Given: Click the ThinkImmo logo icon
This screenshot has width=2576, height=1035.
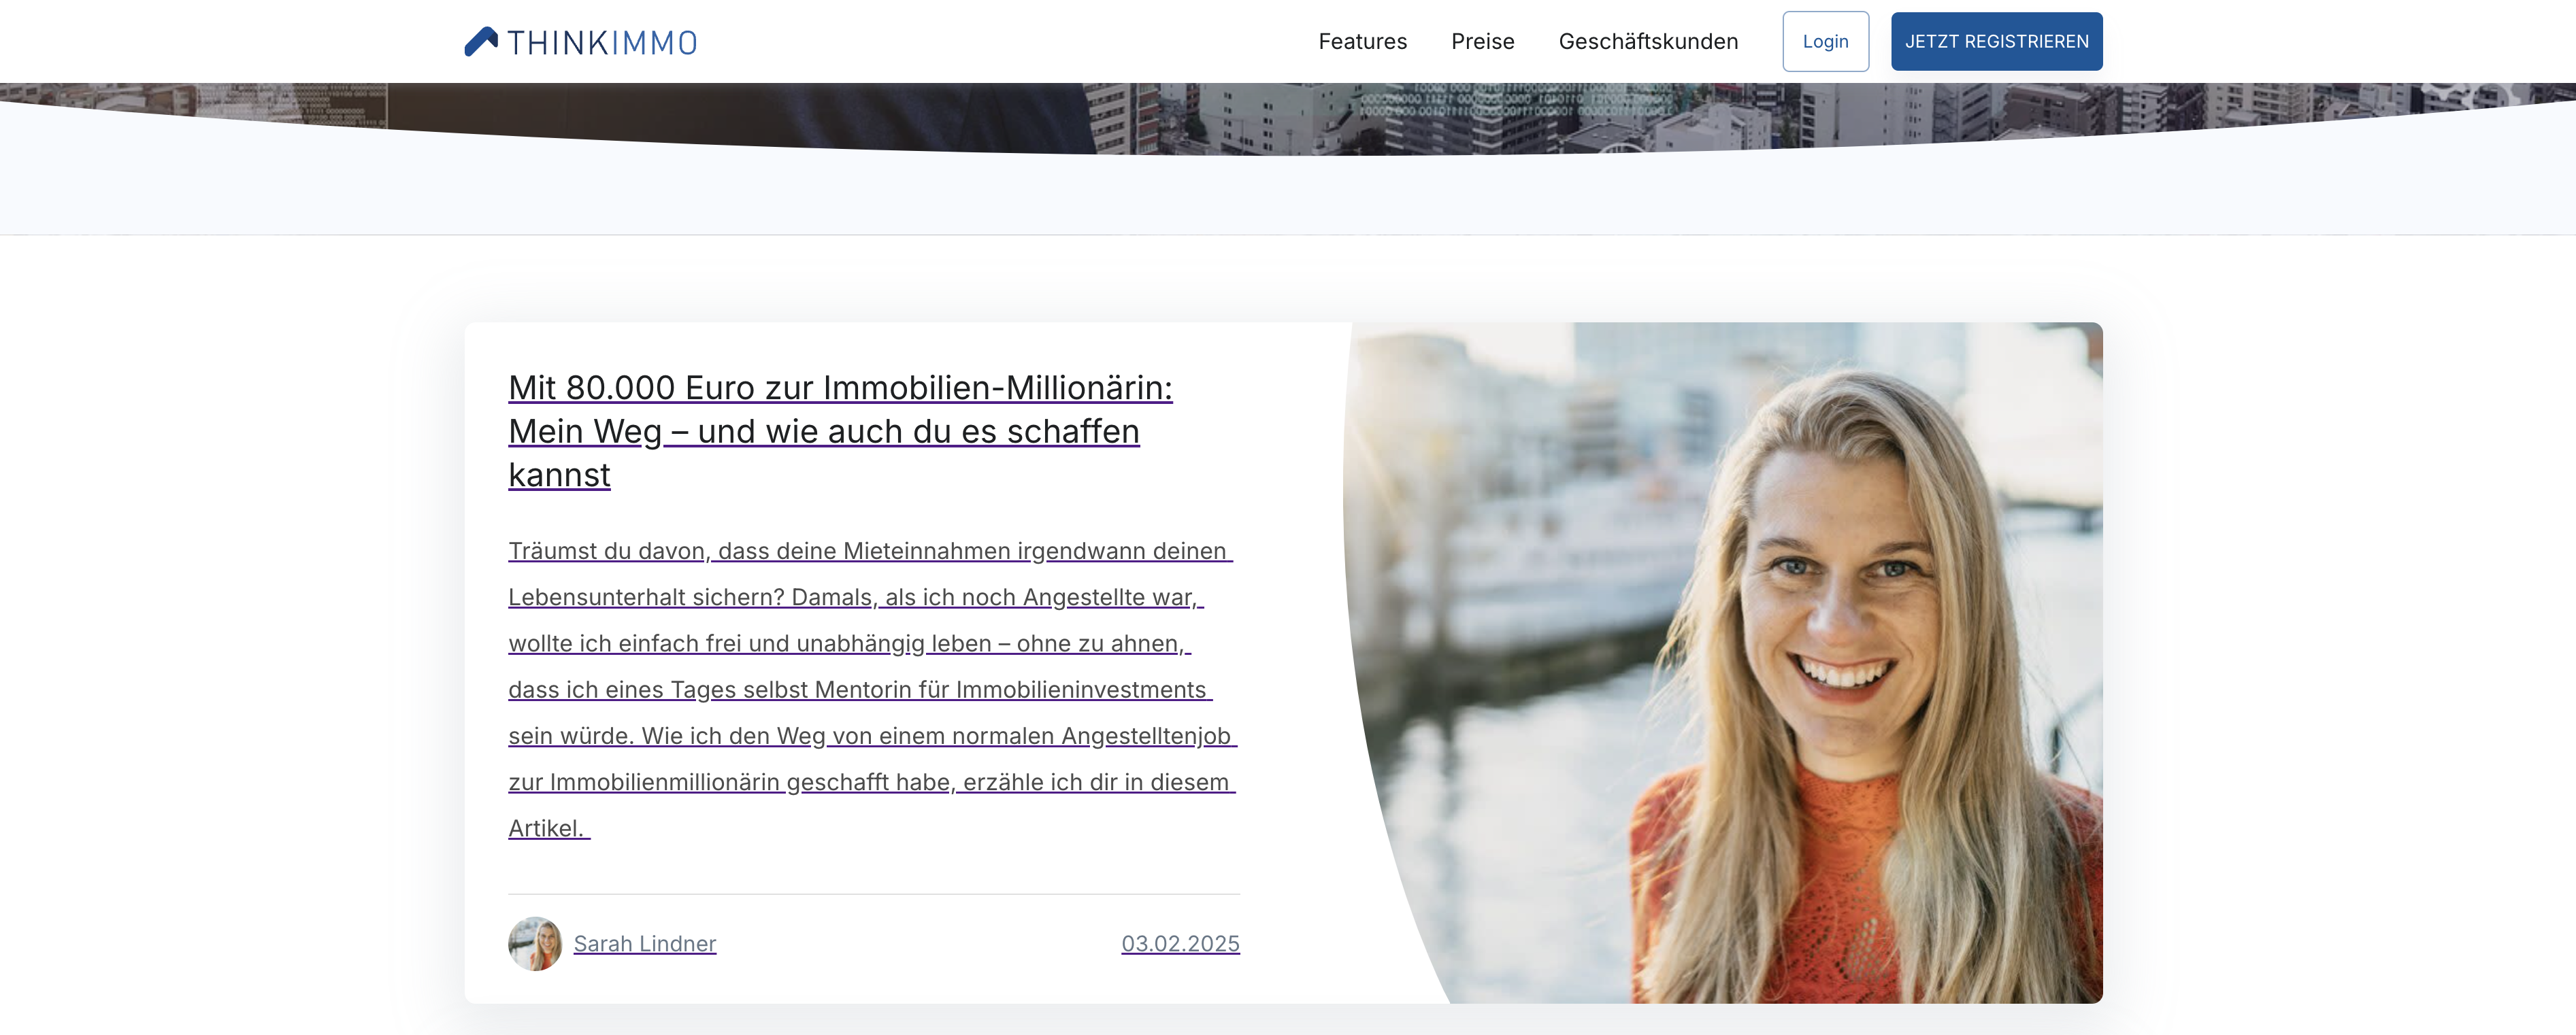Looking at the screenshot, I should (x=481, y=42).
